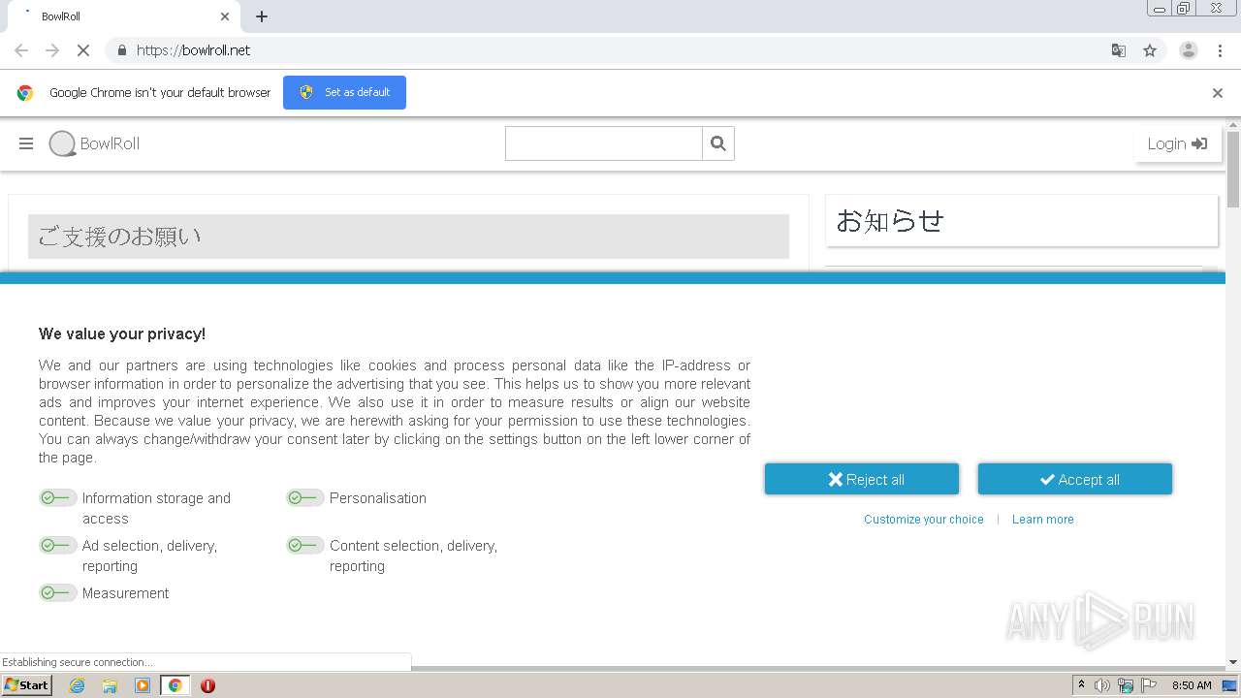Open the Chrome profile avatar
Screen dimensions: 1241x698
click(x=1188, y=50)
